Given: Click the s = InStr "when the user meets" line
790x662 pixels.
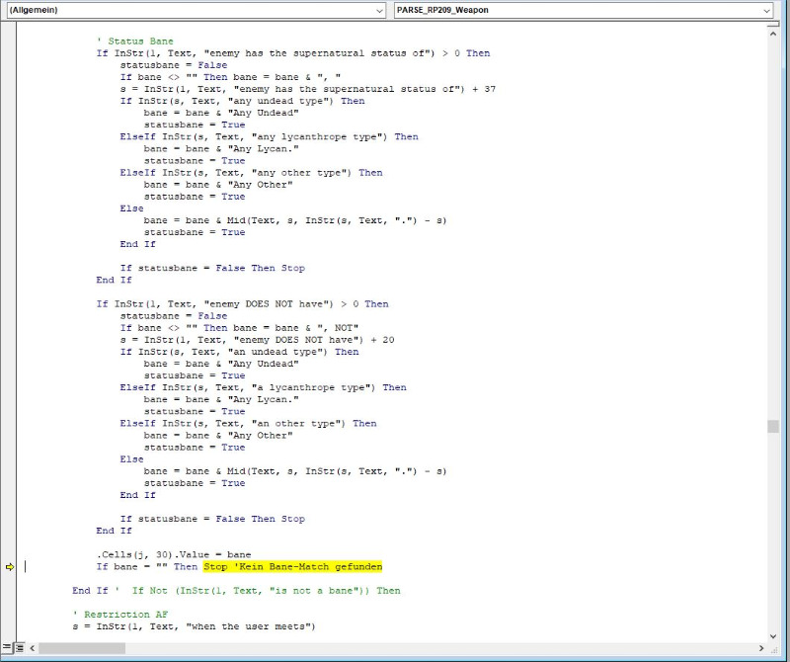Looking at the screenshot, I should click(x=194, y=626).
